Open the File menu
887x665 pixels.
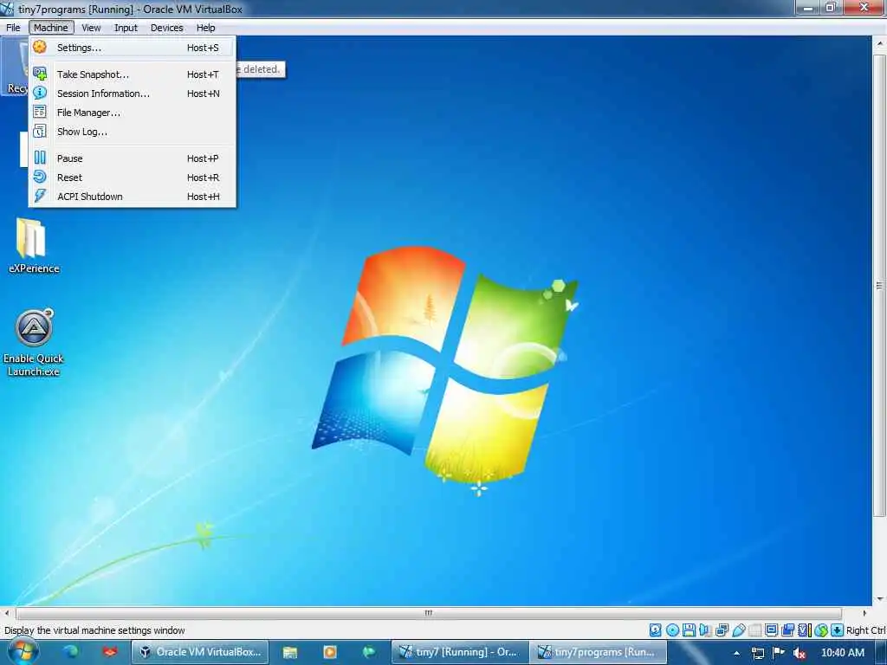[13, 28]
